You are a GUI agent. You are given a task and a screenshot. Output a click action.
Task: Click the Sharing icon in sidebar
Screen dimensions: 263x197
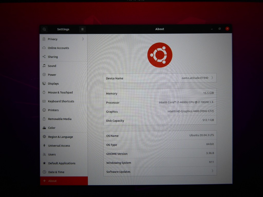coord(44,57)
